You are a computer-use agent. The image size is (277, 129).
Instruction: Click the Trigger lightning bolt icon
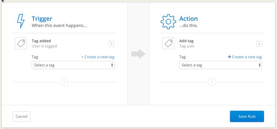[21, 21]
